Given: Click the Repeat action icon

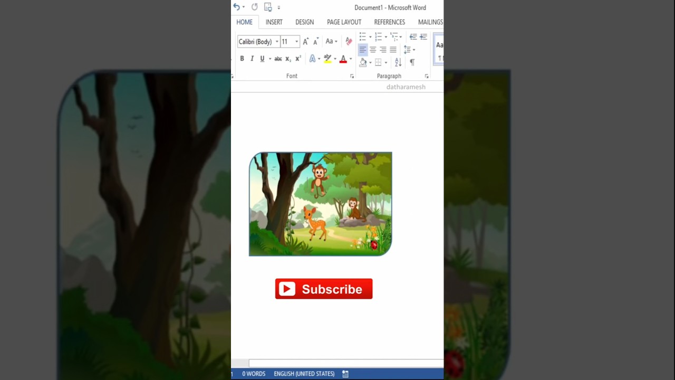Looking at the screenshot, I should point(255,7).
